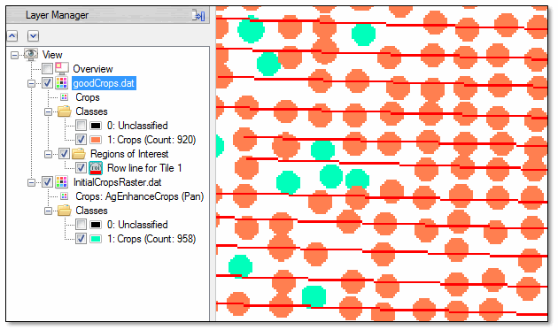The height and width of the screenshot is (330, 558).
Task: Enable 0: Unclassified under InitialCropsRaster classes
Action: point(81,225)
